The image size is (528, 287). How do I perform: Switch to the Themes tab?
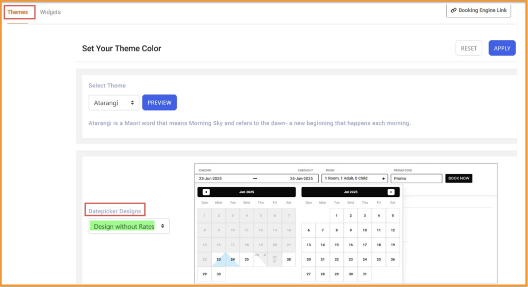17,12
